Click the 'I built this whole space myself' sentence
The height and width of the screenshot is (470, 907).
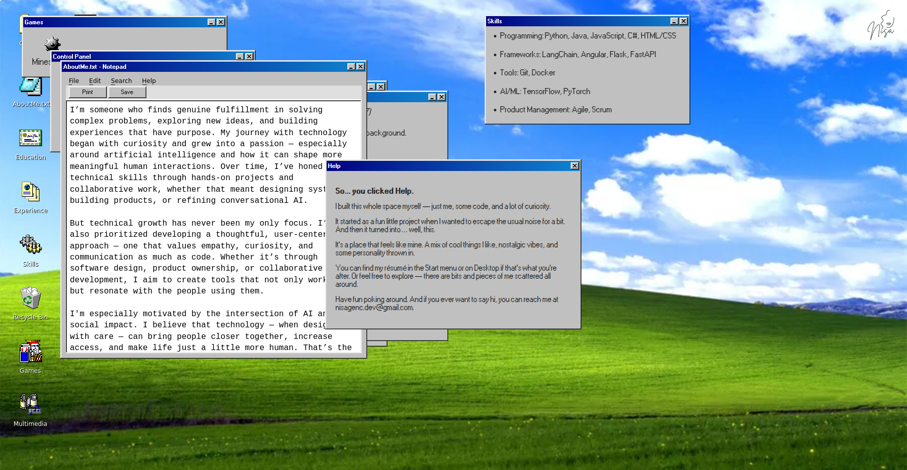(x=443, y=206)
